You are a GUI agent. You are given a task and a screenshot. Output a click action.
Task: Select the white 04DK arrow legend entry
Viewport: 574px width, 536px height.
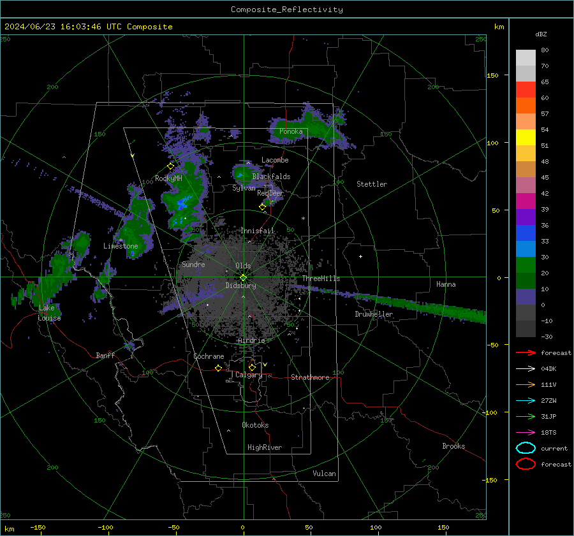point(526,369)
